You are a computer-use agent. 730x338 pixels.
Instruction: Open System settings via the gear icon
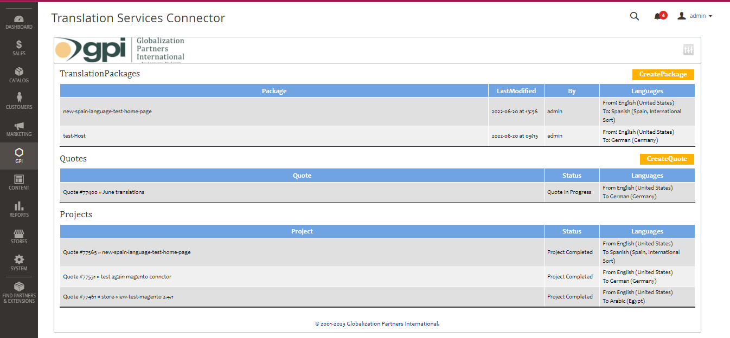tap(19, 263)
